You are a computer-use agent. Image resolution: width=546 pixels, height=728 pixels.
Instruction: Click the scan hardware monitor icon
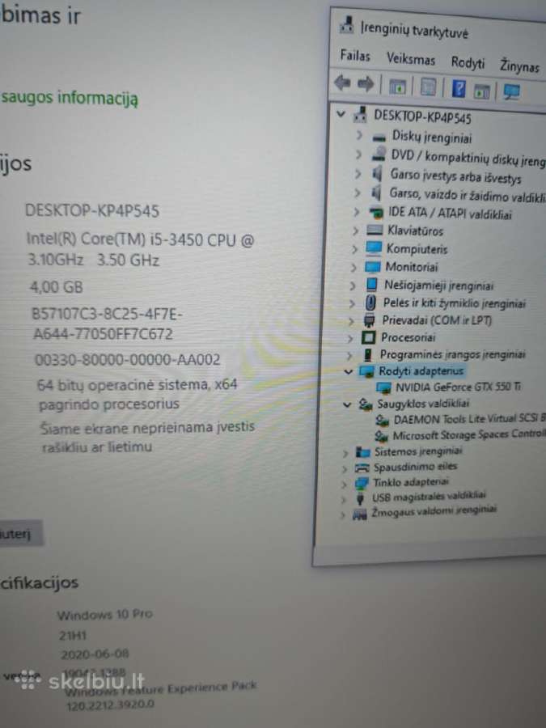point(512,91)
